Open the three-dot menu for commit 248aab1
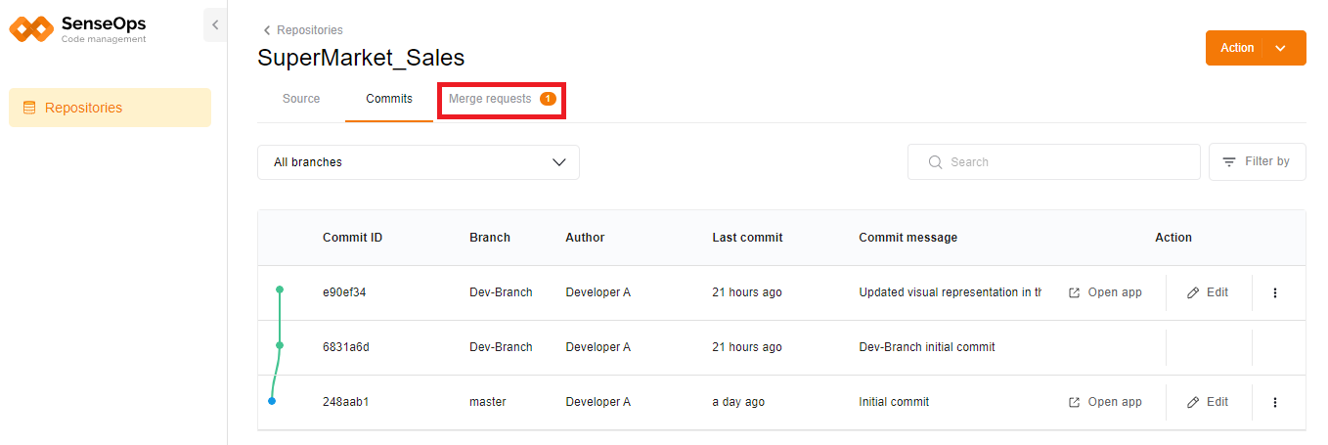 (1274, 402)
